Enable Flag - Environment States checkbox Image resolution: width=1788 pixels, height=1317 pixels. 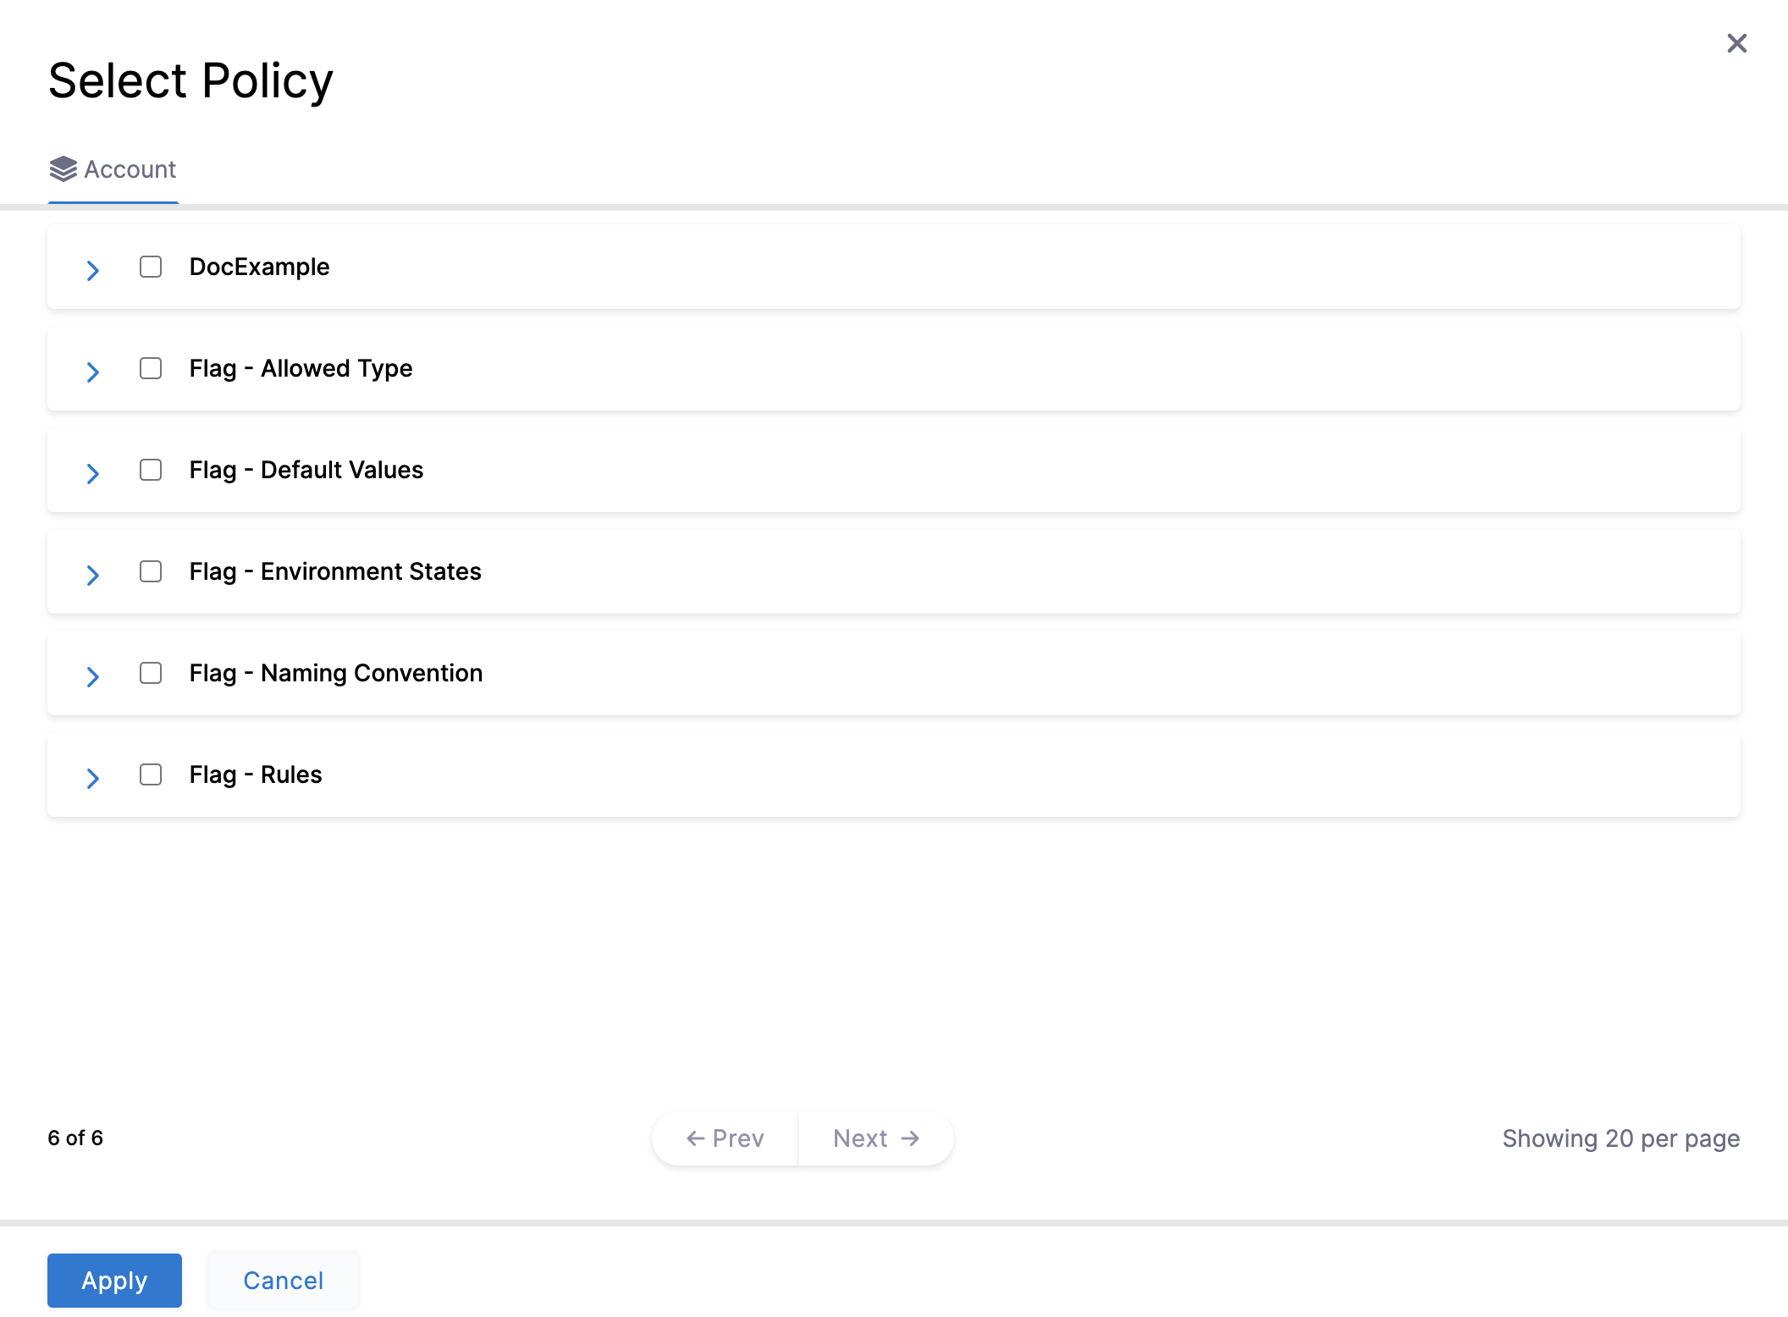pyautogui.click(x=151, y=571)
